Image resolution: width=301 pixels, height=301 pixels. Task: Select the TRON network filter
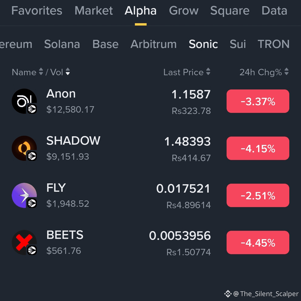(274, 44)
